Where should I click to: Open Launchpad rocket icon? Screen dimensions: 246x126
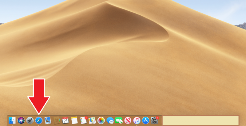coord(30,120)
